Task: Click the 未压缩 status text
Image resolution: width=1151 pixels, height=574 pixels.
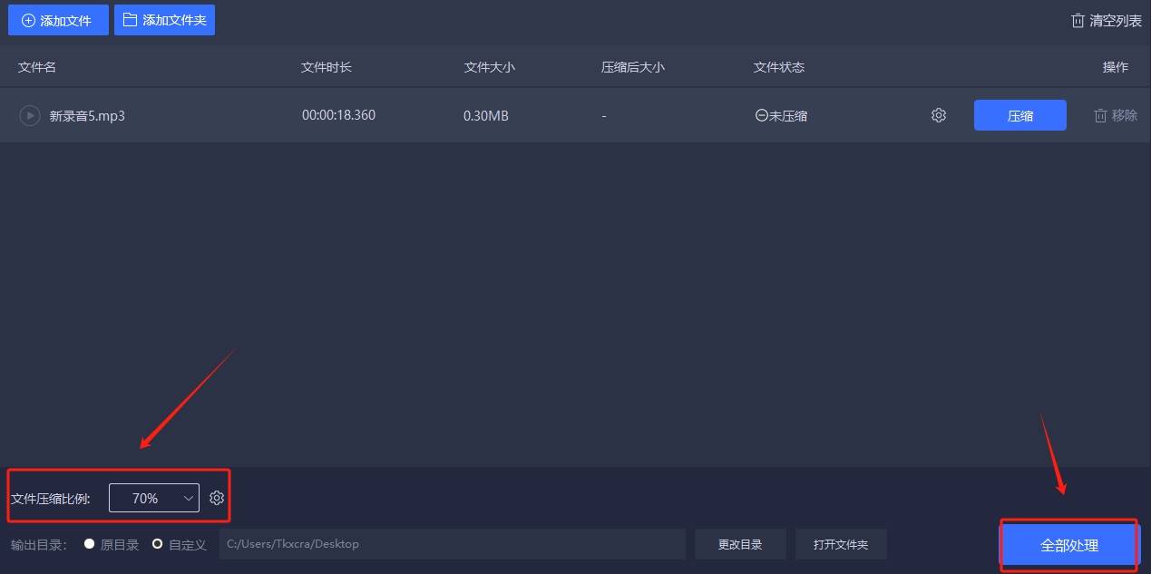Action: coord(788,115)
